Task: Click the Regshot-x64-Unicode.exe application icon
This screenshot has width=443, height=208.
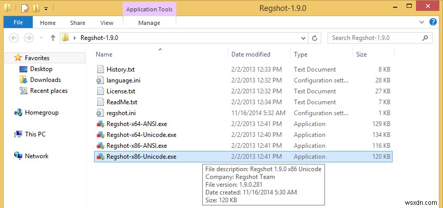Action: coord(100,135)
